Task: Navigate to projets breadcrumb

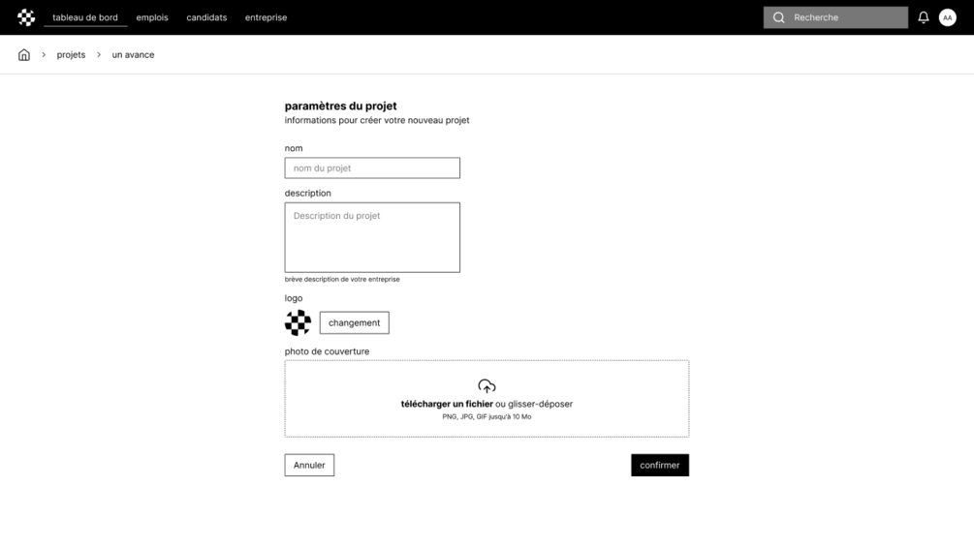Action: 71,54
